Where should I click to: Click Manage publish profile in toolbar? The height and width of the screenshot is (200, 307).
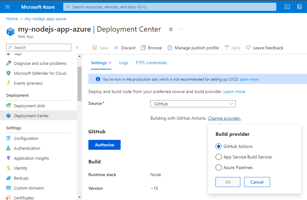pos(193,48)
